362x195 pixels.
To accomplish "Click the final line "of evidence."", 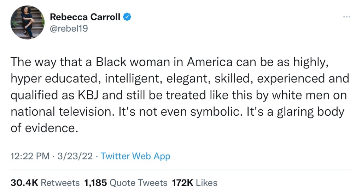I will [44, 128].
